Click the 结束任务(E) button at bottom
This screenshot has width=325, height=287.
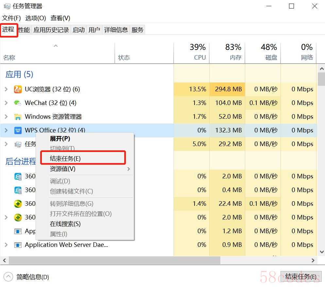pyautogui.click(x=301, y=277)
